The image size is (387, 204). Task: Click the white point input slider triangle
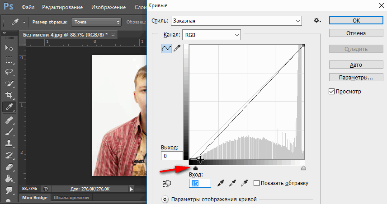coord(303,168)
